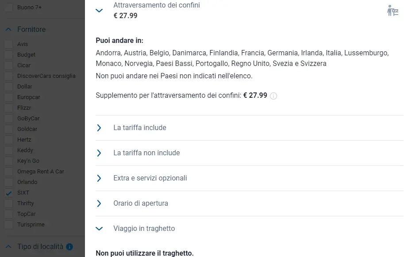Open the Orario di apertura section
Viewport: 404px width, 257px height.
click(x=100, y=203)
